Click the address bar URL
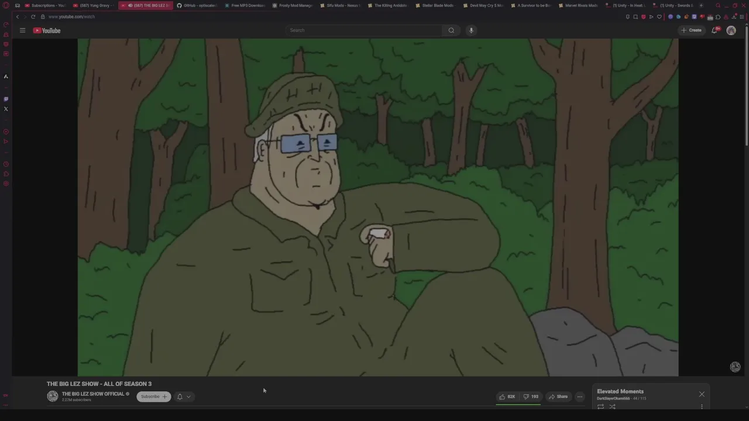Image resolution: width=749 pixels, height=421 pixels. pyautogui.click(x=71, y=16)
